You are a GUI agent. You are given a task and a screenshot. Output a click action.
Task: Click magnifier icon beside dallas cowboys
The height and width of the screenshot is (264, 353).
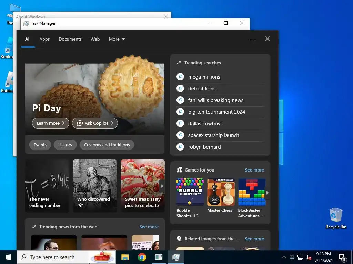click(180, 123)
